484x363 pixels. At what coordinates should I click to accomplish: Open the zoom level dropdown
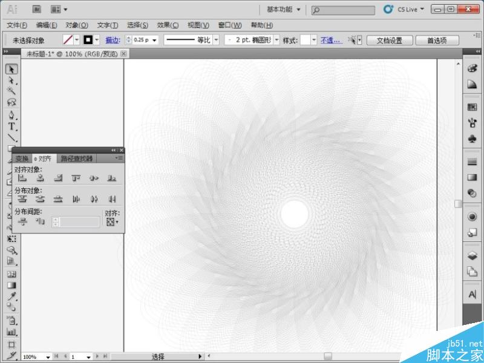tap(48, 357)
